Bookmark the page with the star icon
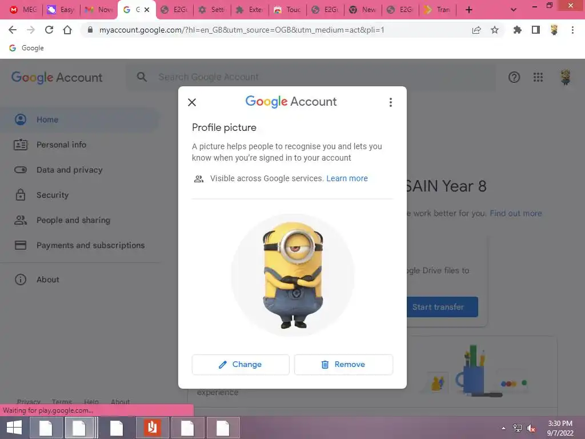Screen dimensions: 585x439 click(x=495, y=30)
